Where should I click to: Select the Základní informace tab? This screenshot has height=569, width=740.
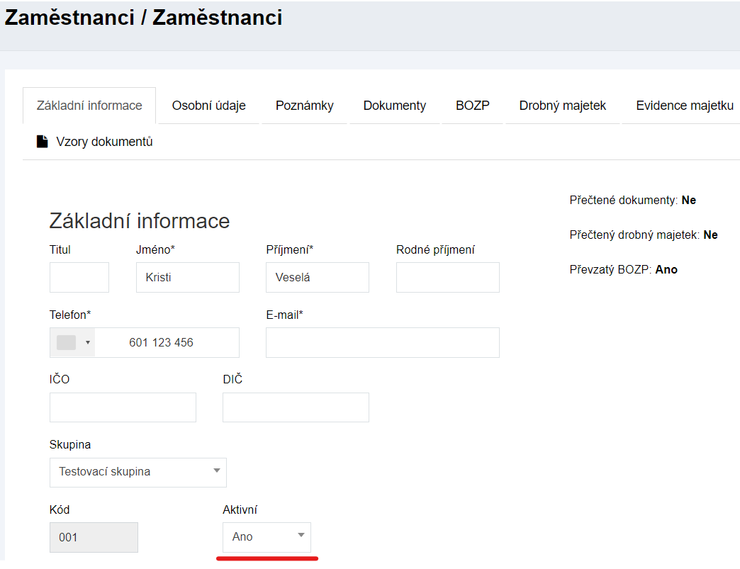pyautogui.click(x=89, y=106)
